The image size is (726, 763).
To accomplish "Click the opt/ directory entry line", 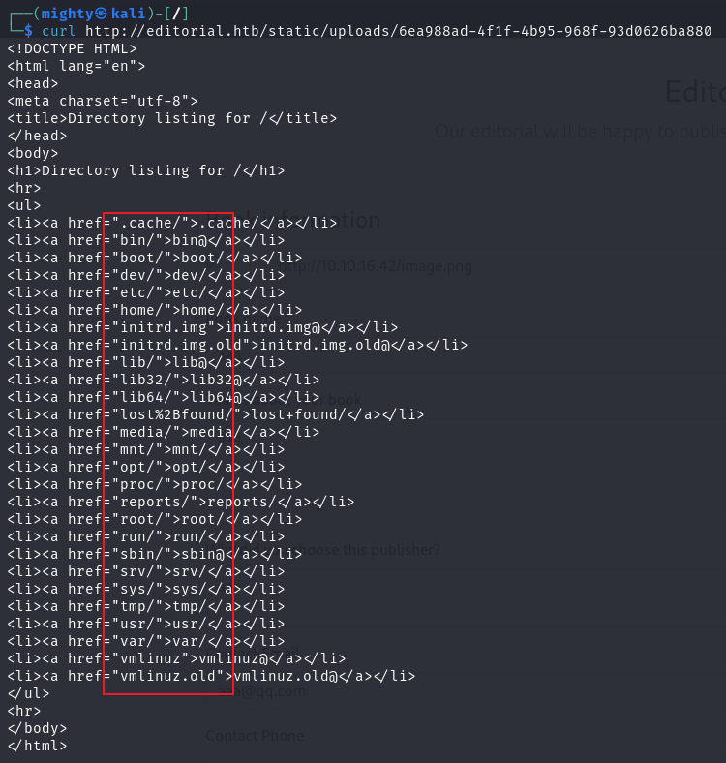I will tap(146, 467).
